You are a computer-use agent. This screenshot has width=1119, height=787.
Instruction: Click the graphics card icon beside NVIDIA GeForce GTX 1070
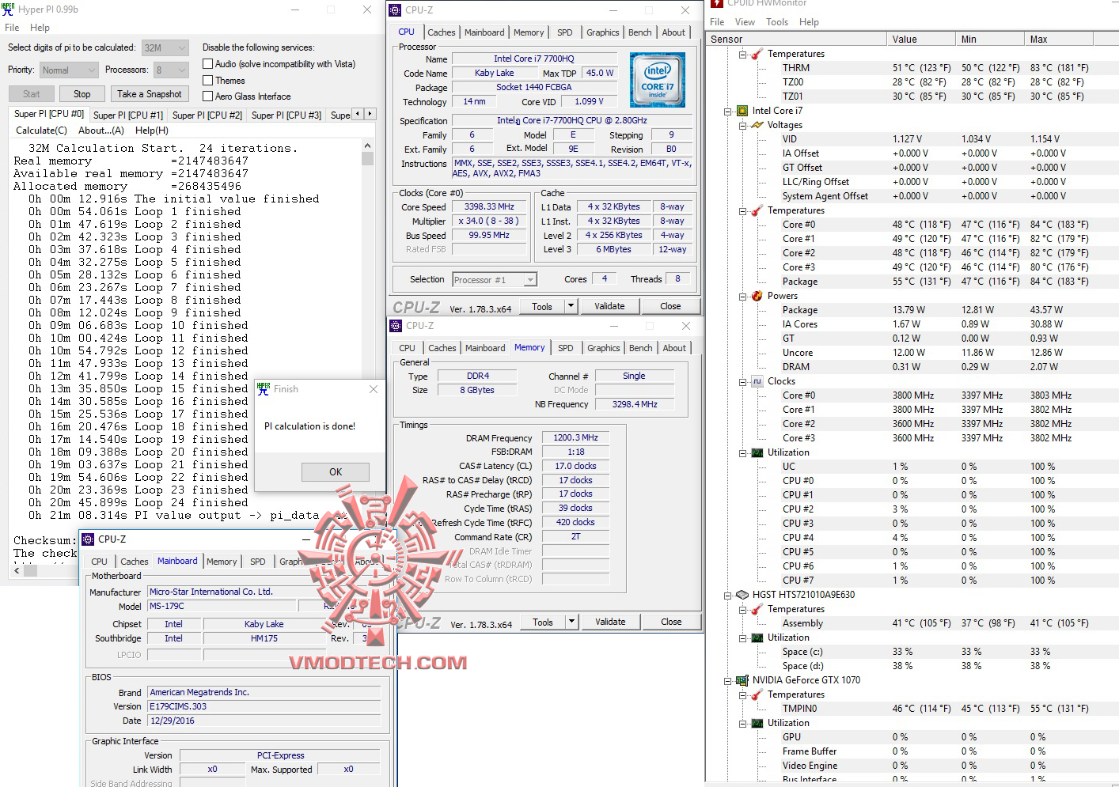click(742, 680)
